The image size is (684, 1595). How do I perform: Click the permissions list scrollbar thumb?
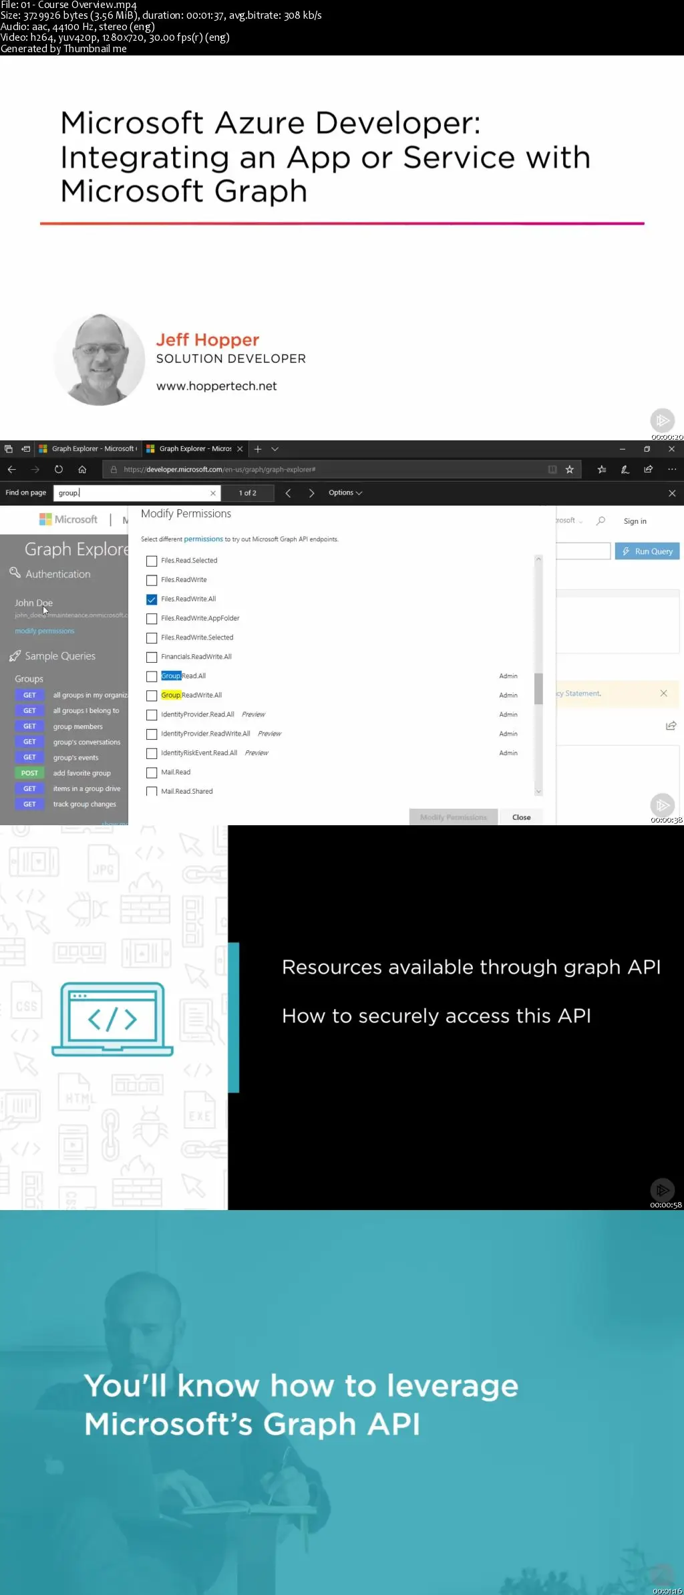(x=538, y=688)
